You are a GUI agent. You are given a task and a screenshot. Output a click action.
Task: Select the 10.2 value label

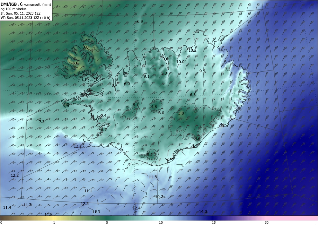click(192, 50)
